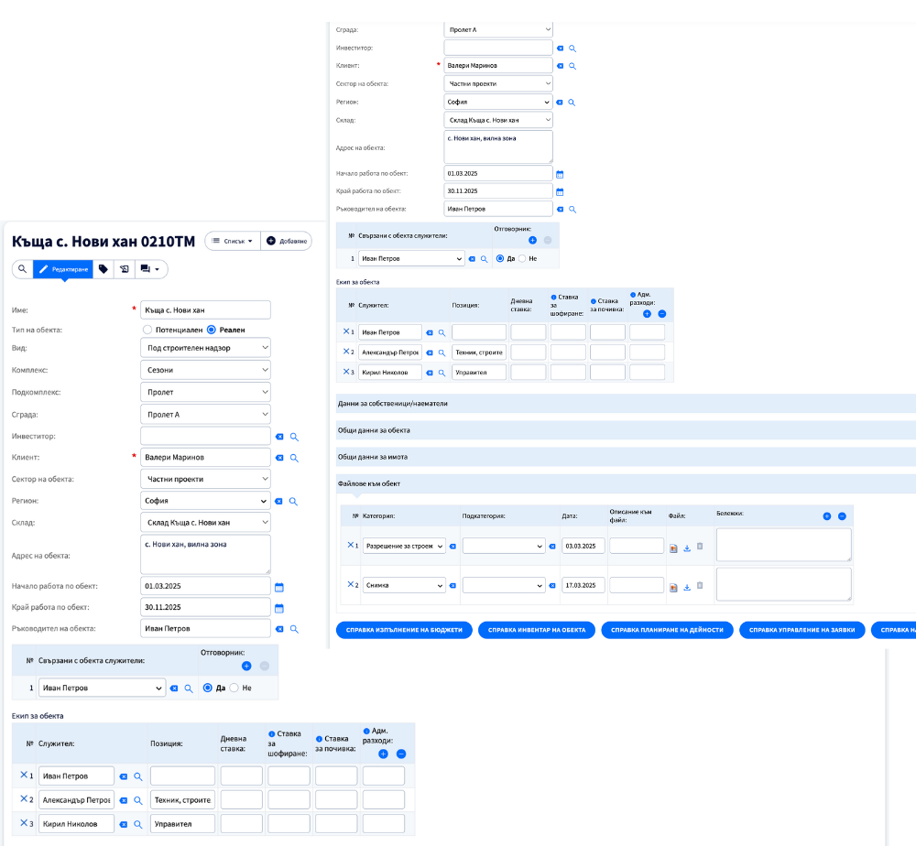Open the file icon in file row 1
Image resolution: width=916 pixels, height=846 pixels.
[673, 548]
